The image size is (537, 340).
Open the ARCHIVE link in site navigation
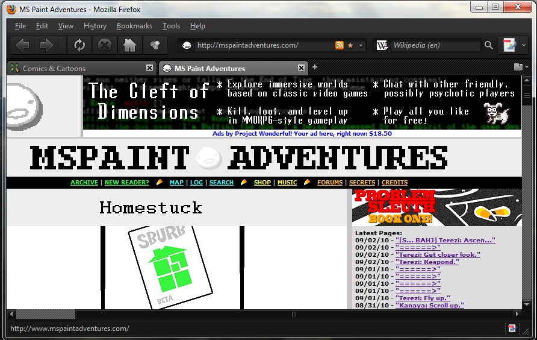(x=84, y=182)
